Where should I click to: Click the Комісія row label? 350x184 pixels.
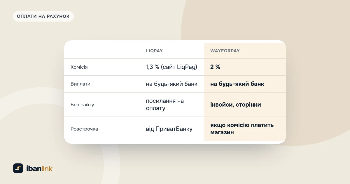click(79, 67)
